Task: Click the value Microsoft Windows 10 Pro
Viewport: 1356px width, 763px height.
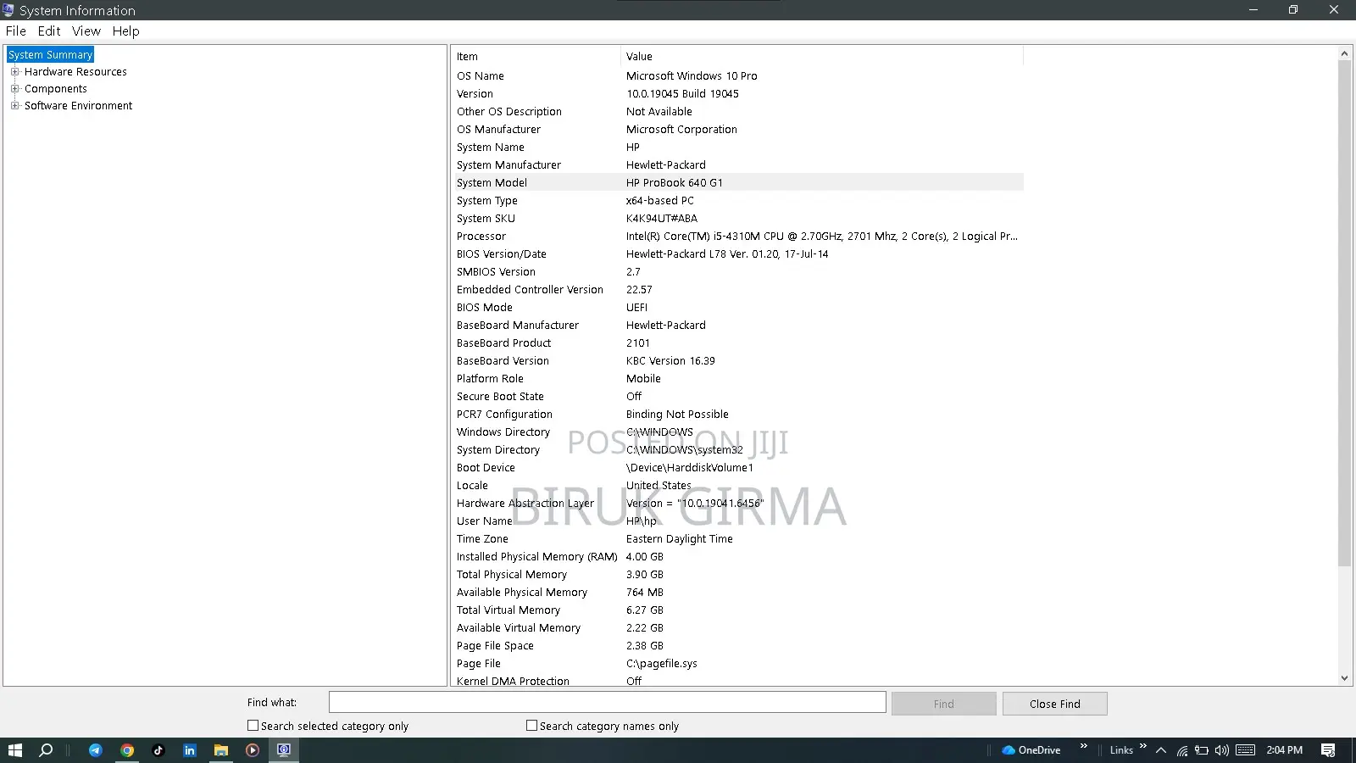Action: (692, 76)
